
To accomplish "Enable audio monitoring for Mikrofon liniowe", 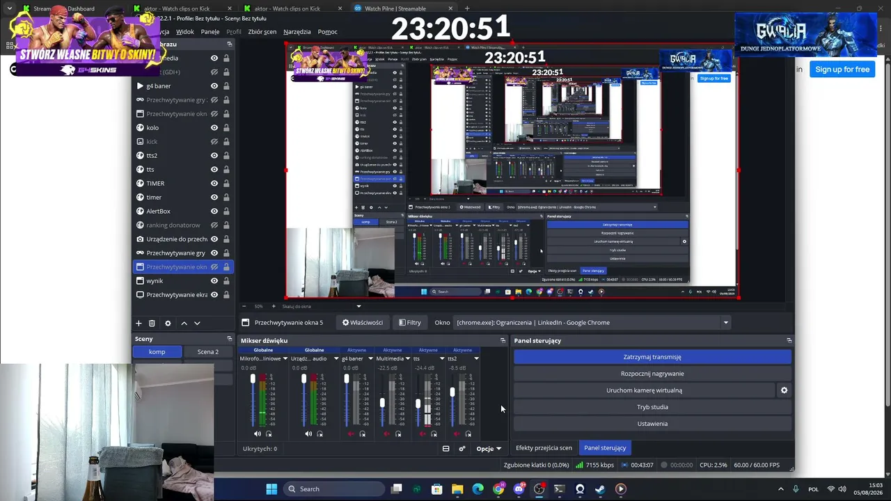I will (x=269, y=434).
